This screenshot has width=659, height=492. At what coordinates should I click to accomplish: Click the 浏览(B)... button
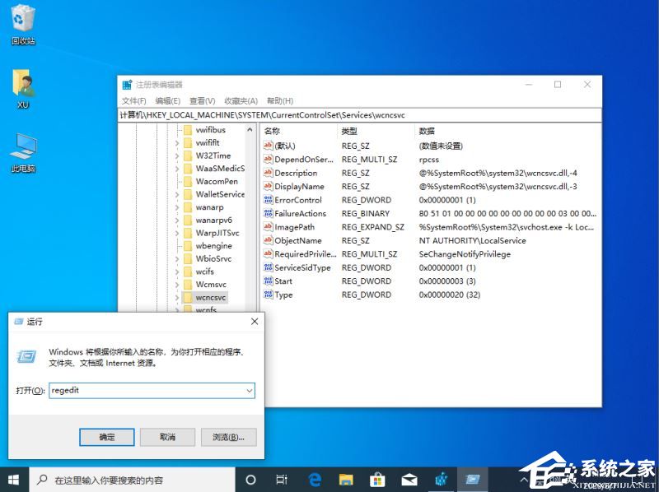point(228,437)
